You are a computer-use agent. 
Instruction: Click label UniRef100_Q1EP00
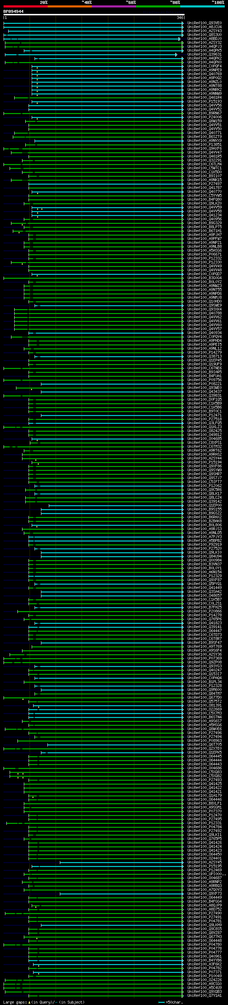(x=204, y=505)
